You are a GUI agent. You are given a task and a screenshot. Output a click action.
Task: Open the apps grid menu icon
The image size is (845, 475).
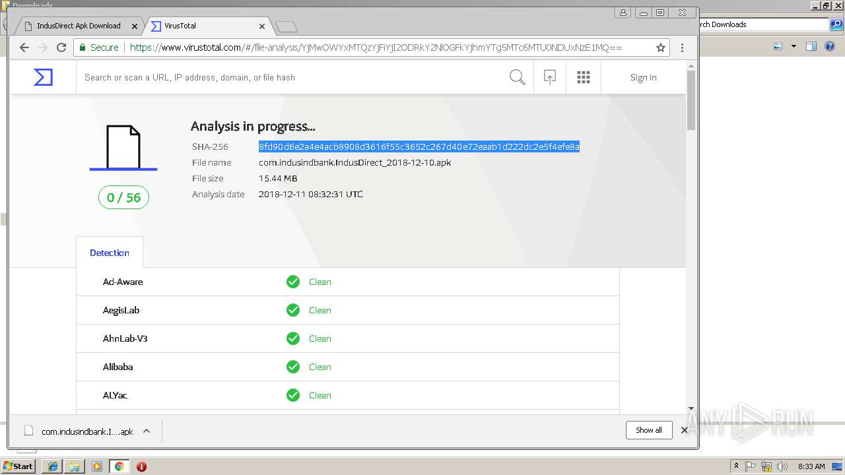[x=584, y=77]
